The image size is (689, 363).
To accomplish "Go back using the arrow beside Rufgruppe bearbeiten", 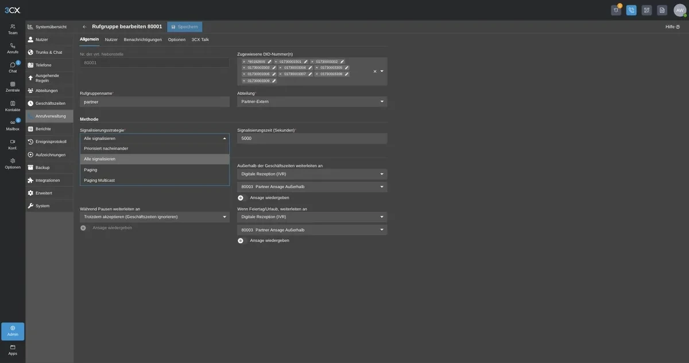I will (x=84, y=26).
